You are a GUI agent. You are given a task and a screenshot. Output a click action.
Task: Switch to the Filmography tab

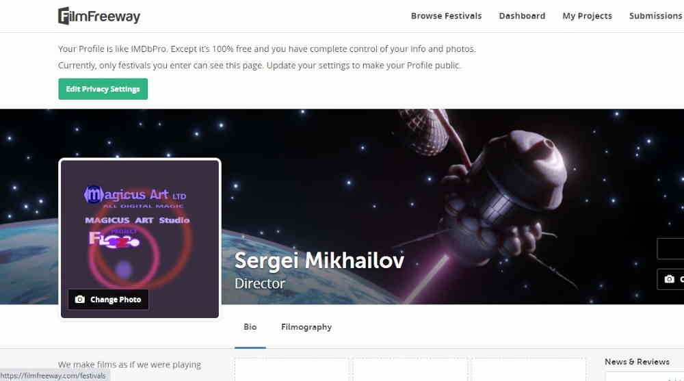[x=306, y=327]
